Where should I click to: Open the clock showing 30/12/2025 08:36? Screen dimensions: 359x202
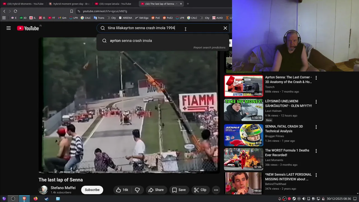coord(339,199)
